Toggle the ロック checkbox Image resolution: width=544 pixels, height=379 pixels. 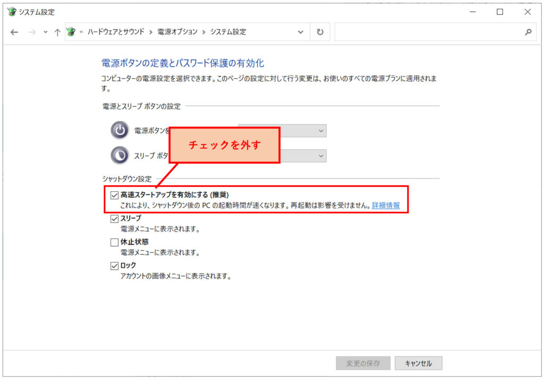click(115, 266)
